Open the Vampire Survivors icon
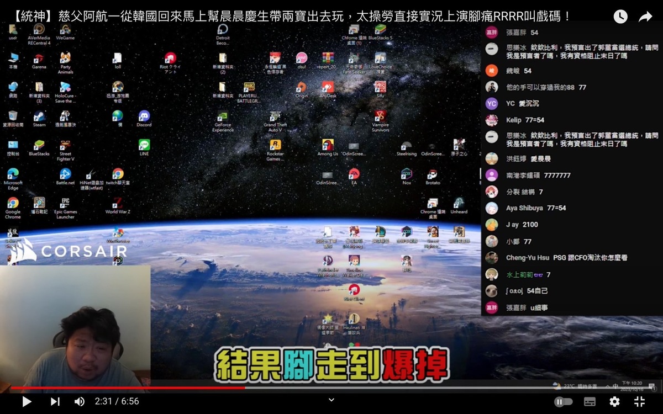Viewport: 663px width, 414px height. tap(380, 121)
